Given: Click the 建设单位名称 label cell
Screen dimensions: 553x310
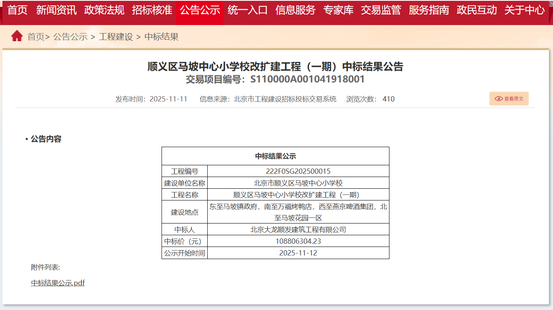Looking at the screenshot, I should [x=185, y=183].
